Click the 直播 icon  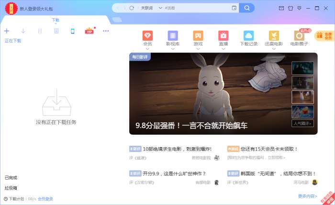click(x=223, y=36)
